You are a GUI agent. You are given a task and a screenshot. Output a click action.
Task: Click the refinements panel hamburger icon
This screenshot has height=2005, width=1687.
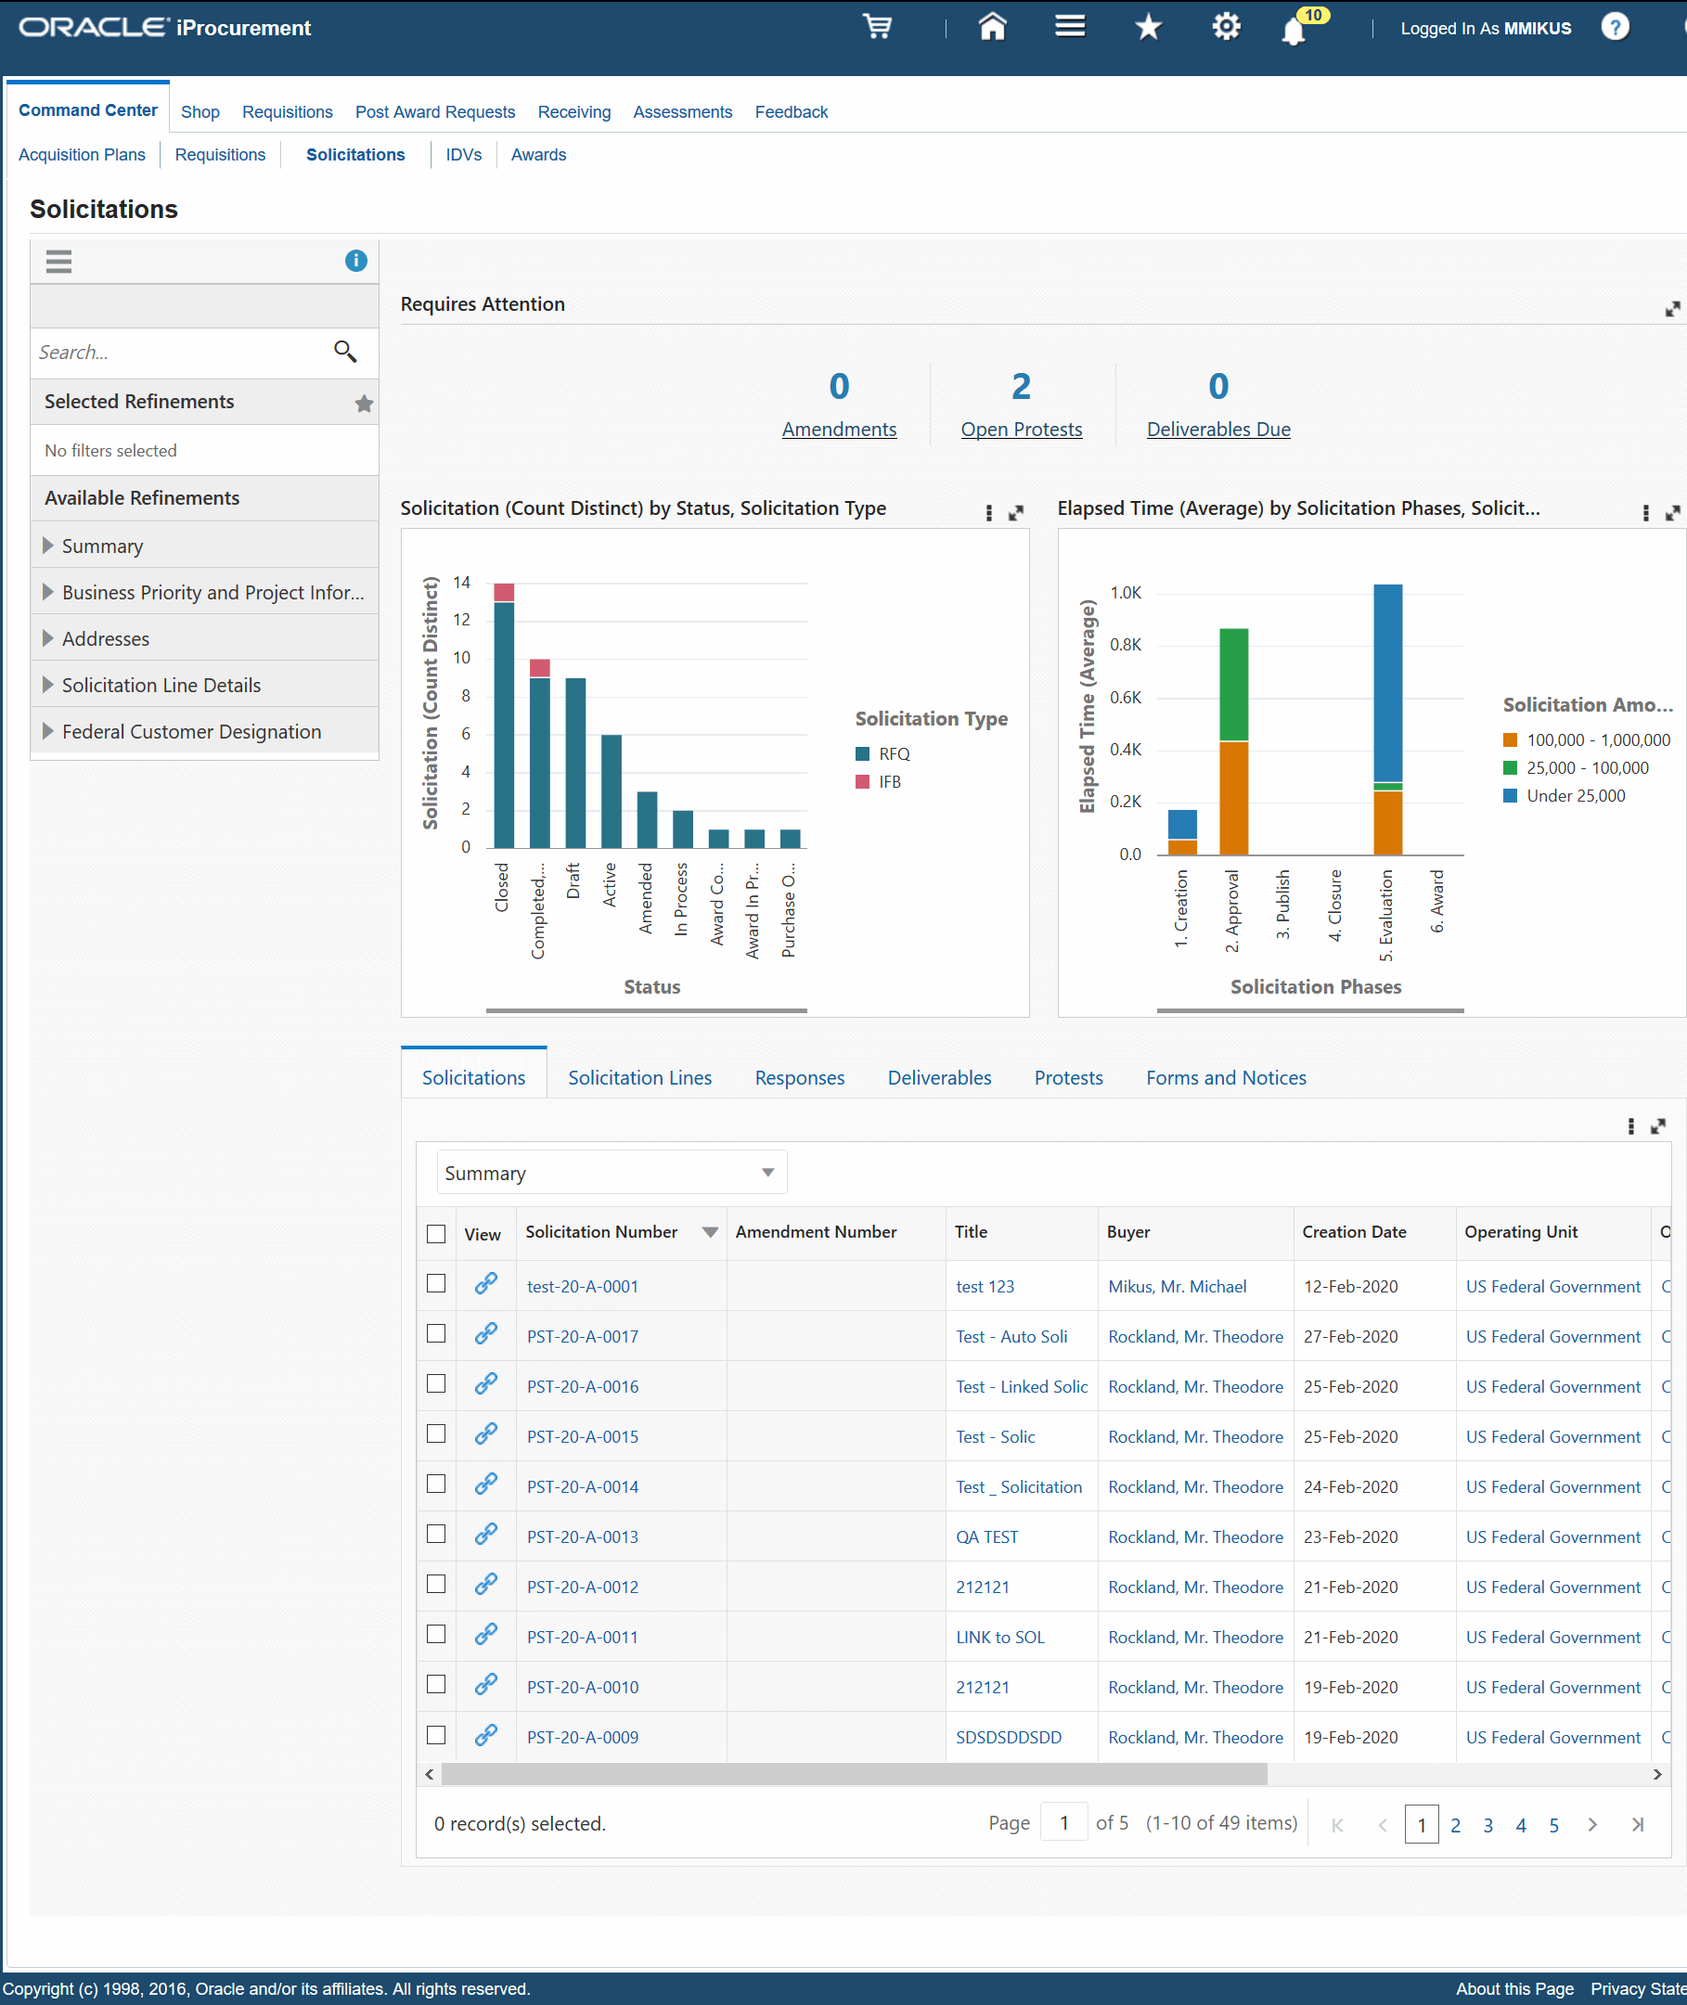click(x=59, y=261)
